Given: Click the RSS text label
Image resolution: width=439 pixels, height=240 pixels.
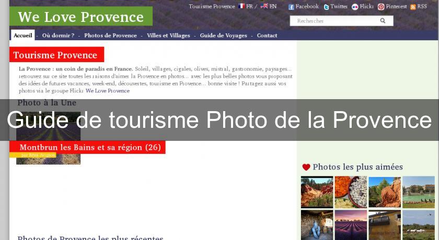Looking at the screenshot, I should [x=422, y=6].
